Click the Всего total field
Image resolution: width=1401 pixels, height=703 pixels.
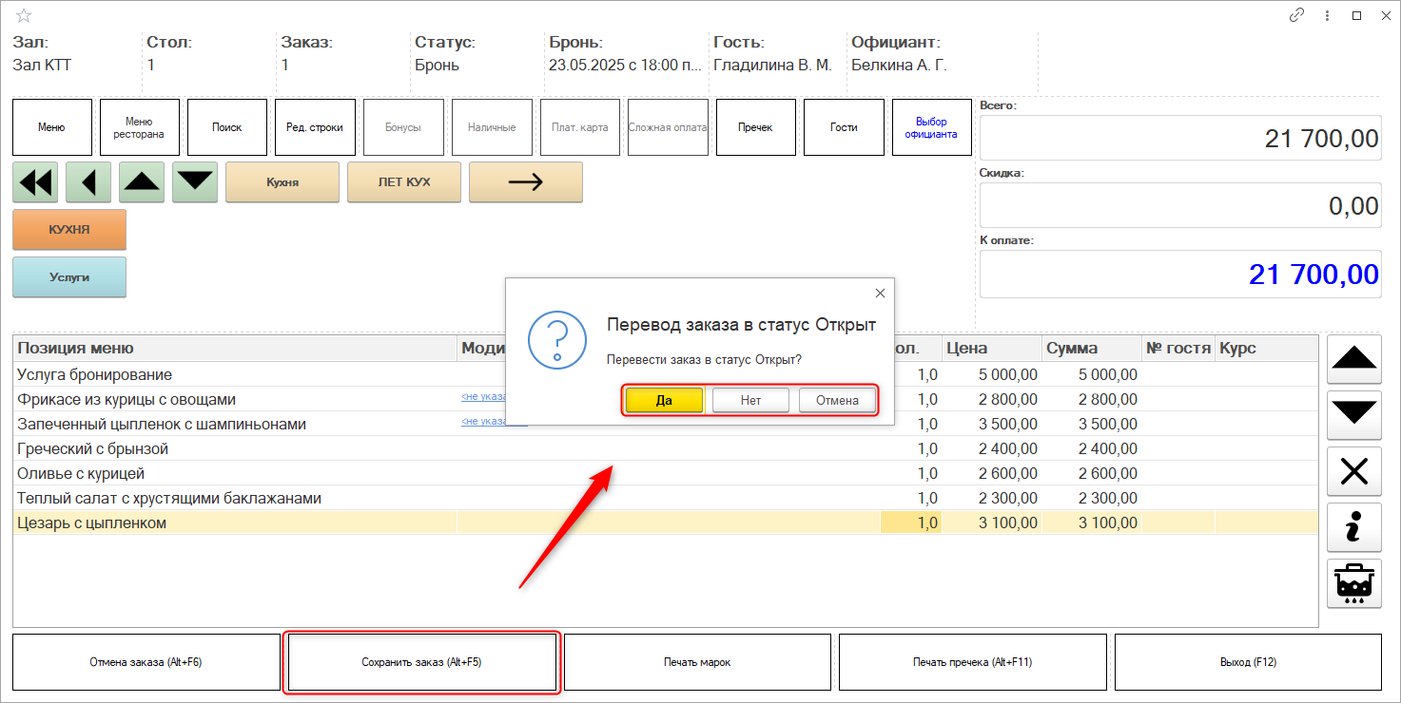[x=1179, y=139]
